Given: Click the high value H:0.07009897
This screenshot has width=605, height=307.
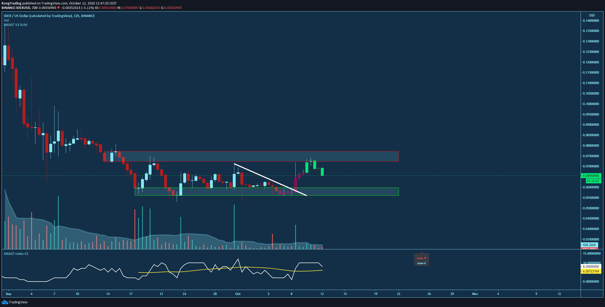Looking at the screenshot, I should point(128,8).
